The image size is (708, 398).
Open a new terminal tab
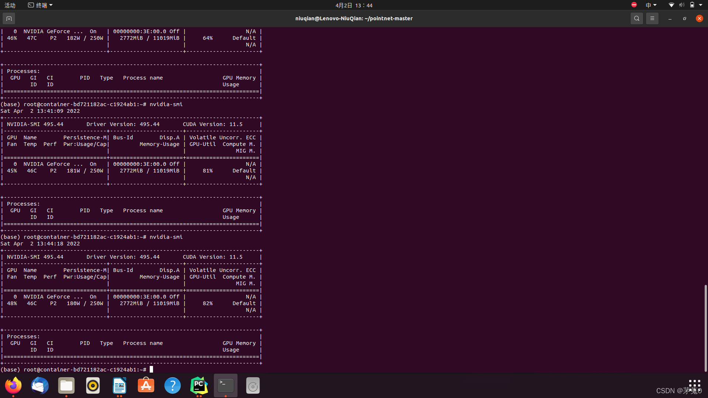[9, 18]
